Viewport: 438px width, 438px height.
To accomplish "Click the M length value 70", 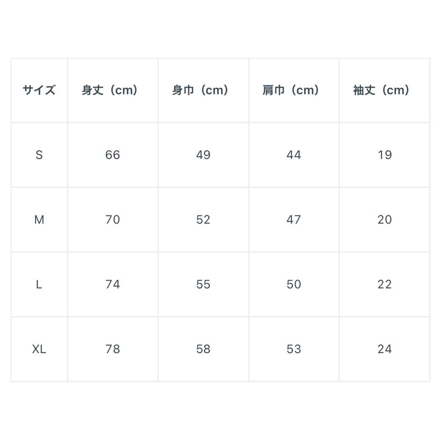I will point(113,220).
